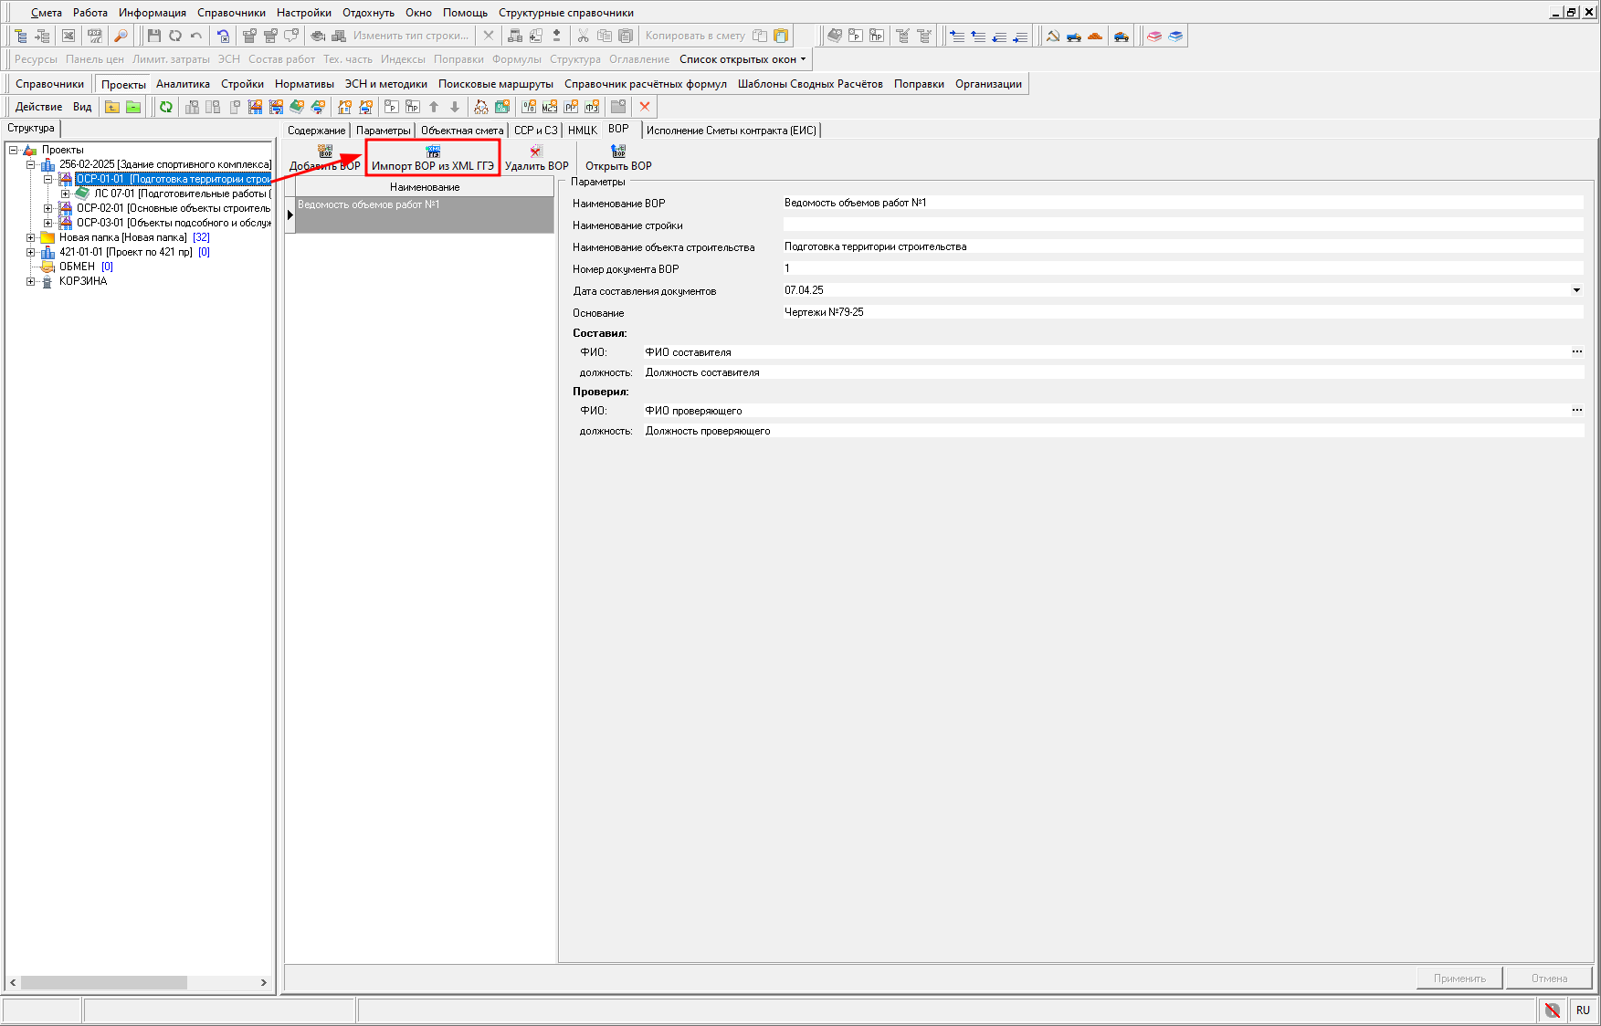Open the date dropdown for Дата составления документов

(x=1576, y=290)
